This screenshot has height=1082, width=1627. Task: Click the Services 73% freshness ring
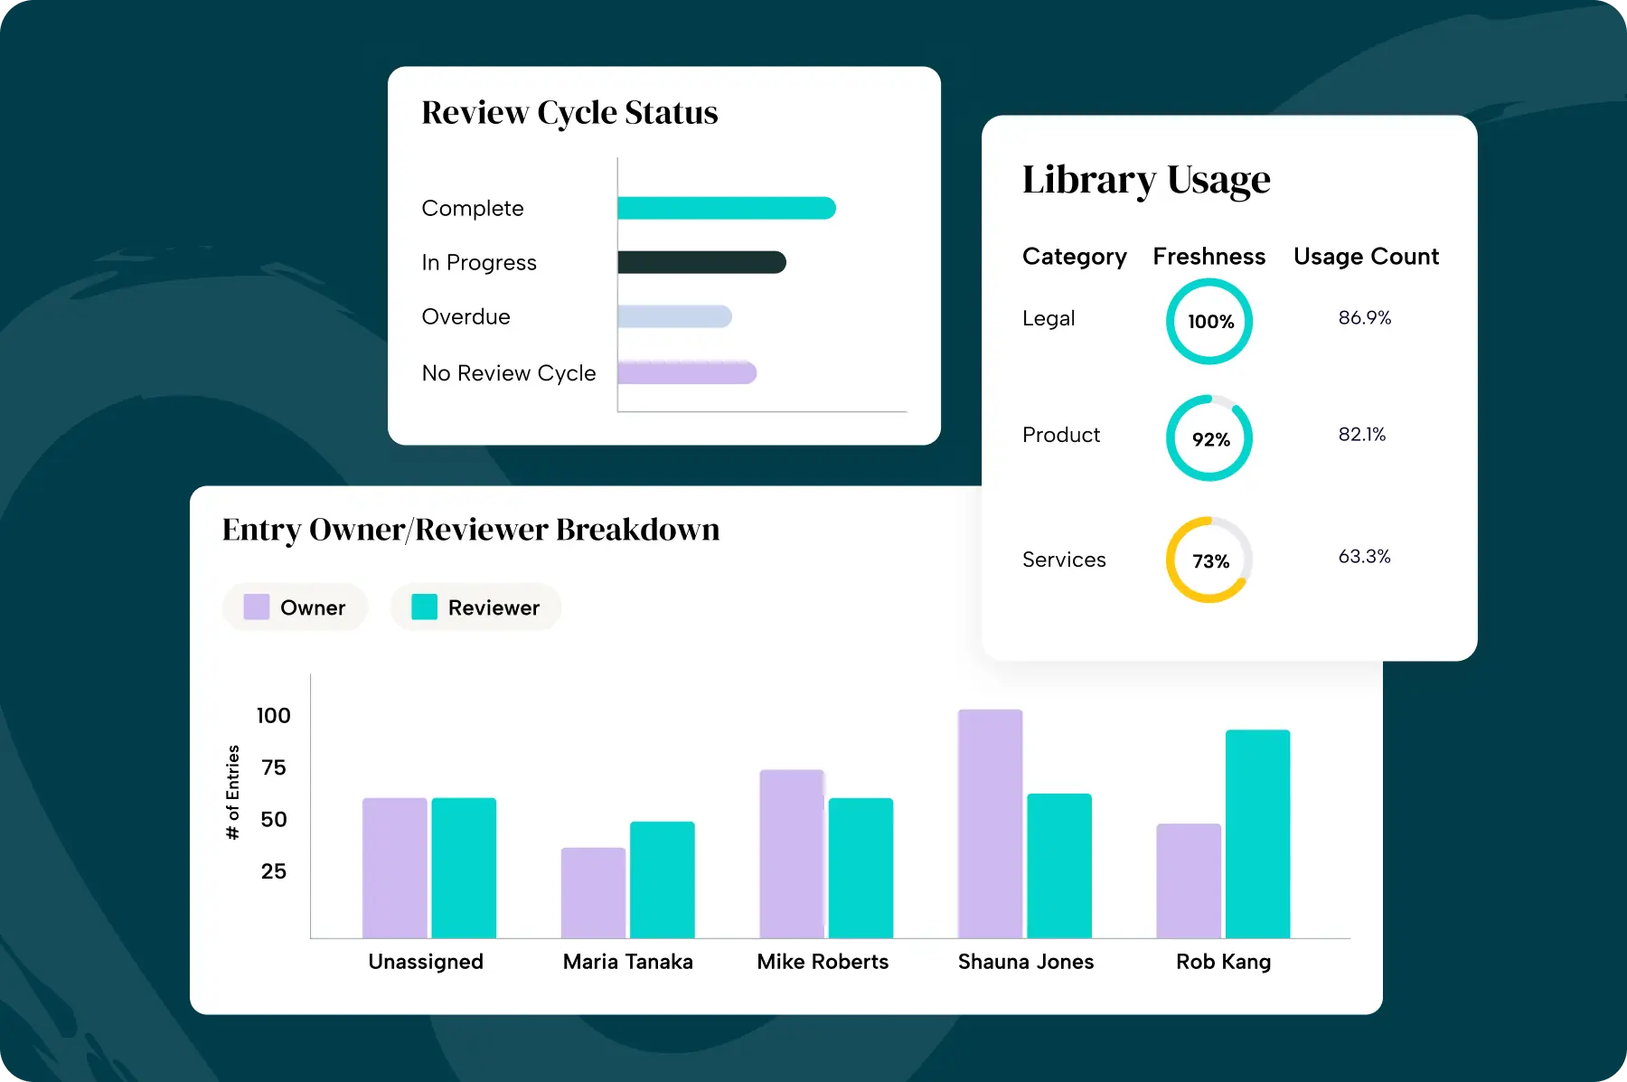(1209, 560)
